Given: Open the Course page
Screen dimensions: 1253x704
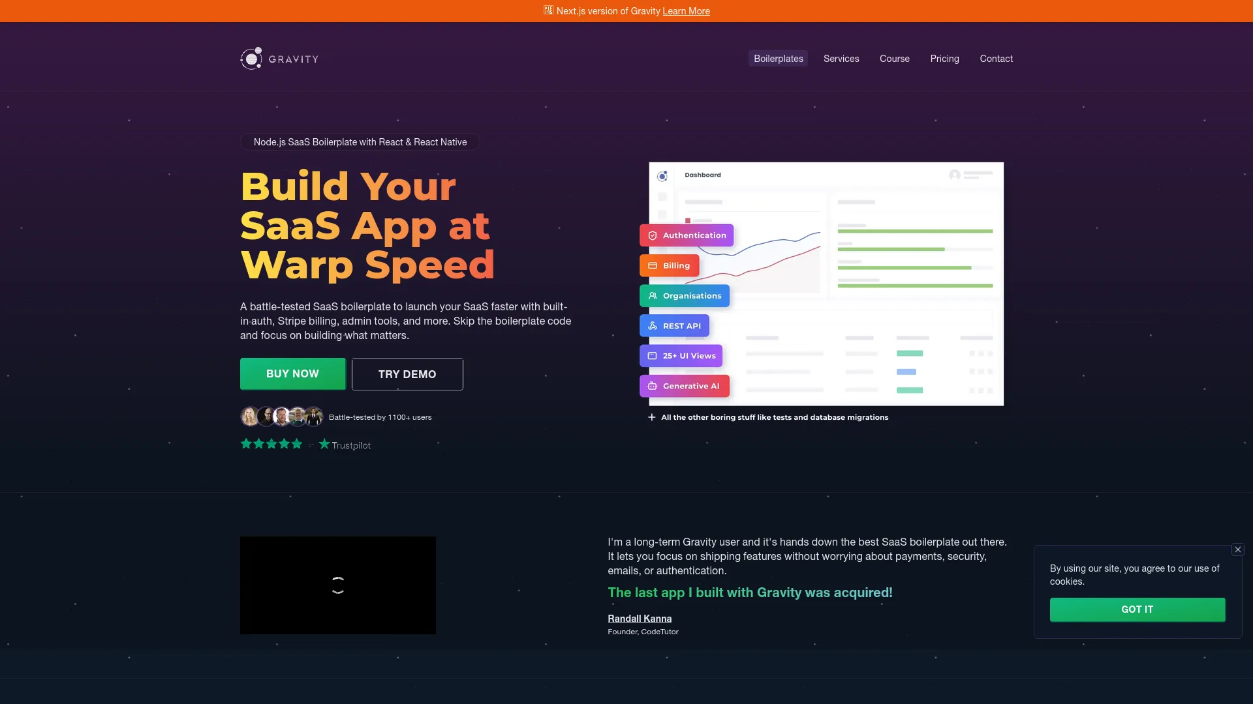Looking at the screenshot, I should coord(894,59).
